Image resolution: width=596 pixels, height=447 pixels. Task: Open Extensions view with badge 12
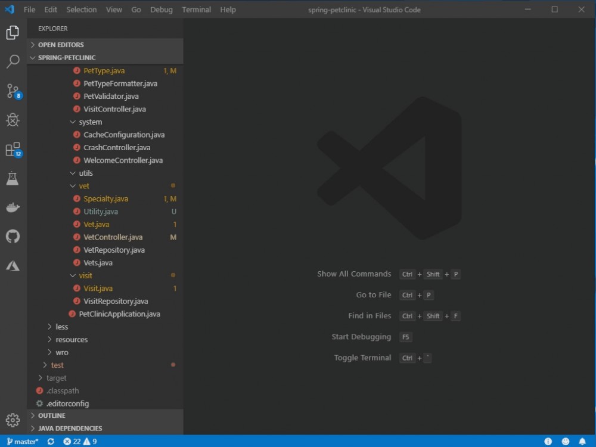pyautogui.click(x=13, y=150)
